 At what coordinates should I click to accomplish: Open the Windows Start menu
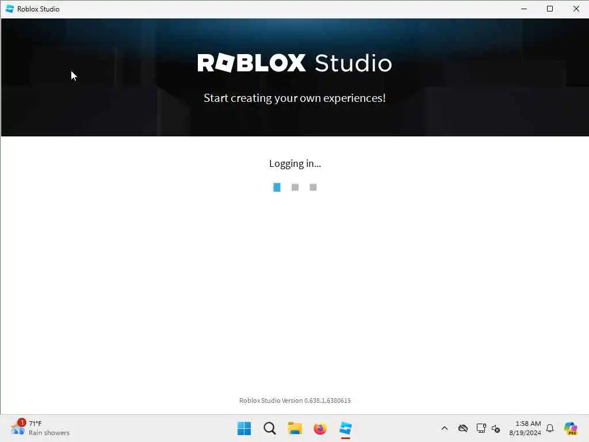(x=244, y=428)
